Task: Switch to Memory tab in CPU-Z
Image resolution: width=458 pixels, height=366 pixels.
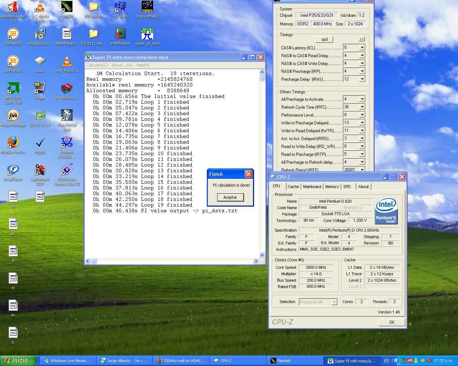Action: 332,187
